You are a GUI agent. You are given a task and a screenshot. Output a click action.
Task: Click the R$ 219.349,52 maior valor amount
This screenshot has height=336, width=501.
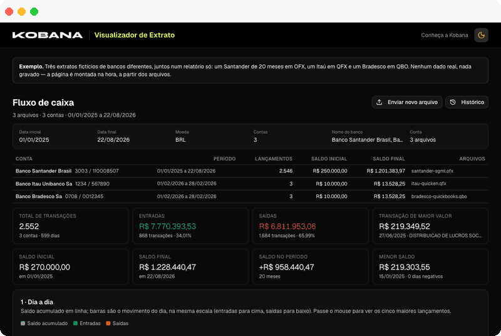405,226
